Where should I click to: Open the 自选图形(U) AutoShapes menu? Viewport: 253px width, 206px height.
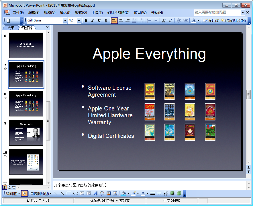click(41, 193)
